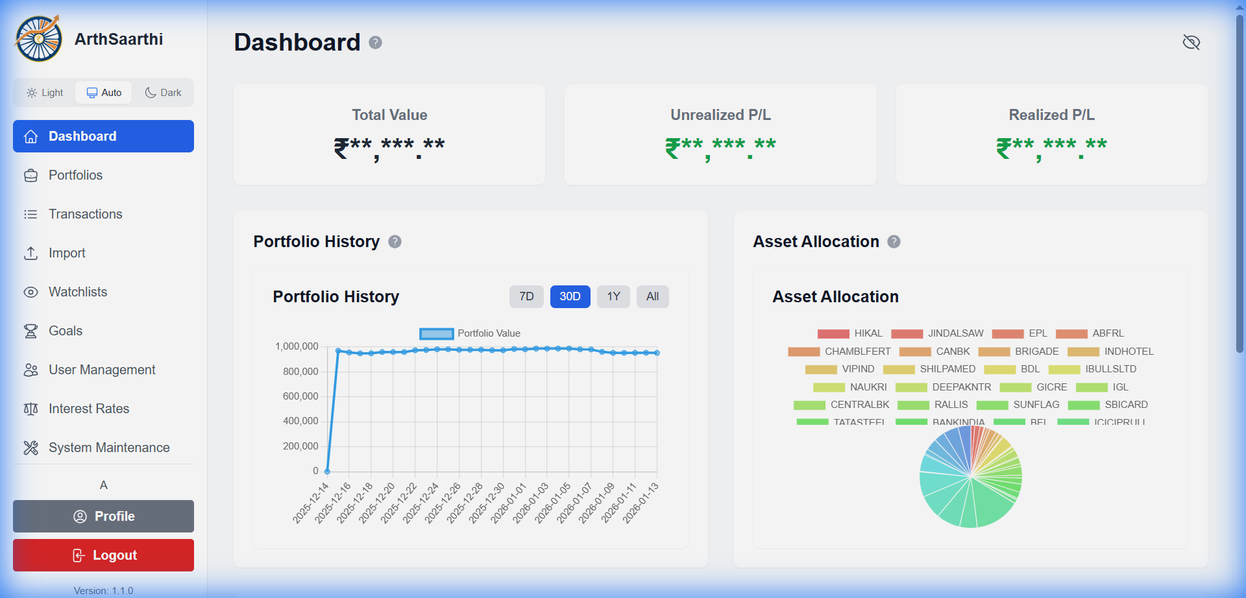Open the Profile page
This screenshot has width=1246, height=598.
[x=103, y=516]
